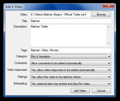
Task: Click the Description scrollbar down arrow
Action: (109, 43)
